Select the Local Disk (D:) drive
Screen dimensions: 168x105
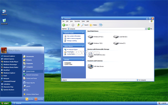click(x=120, y=37)
